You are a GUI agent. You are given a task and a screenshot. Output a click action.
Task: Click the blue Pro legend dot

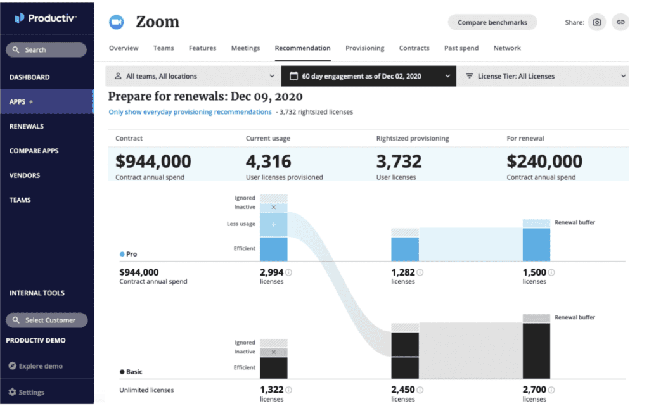[x=122, y=254]
